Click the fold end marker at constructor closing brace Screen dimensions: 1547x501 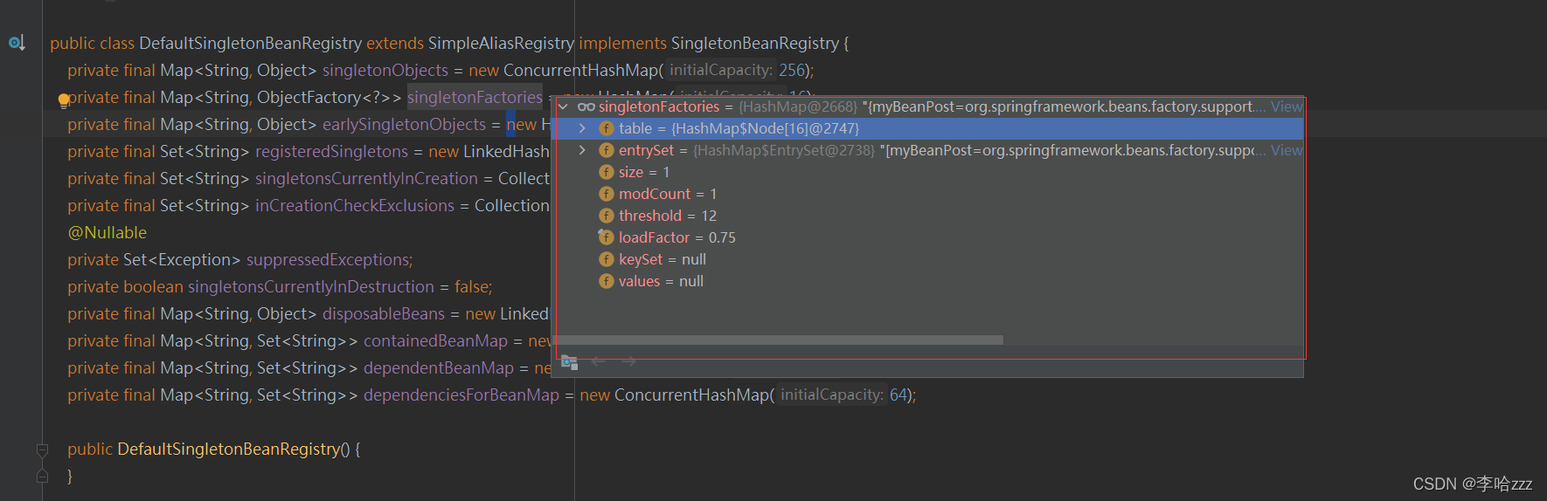click(x=42, y=477)
